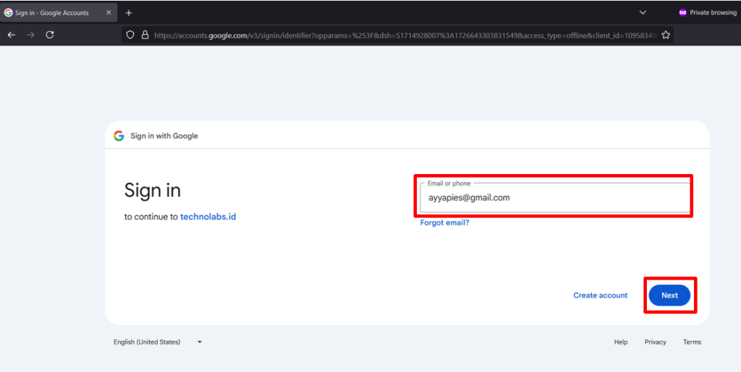This screenshot has width=741, height=372.
Task: Open a new tab with the plus icon
Action: (129, 13)
